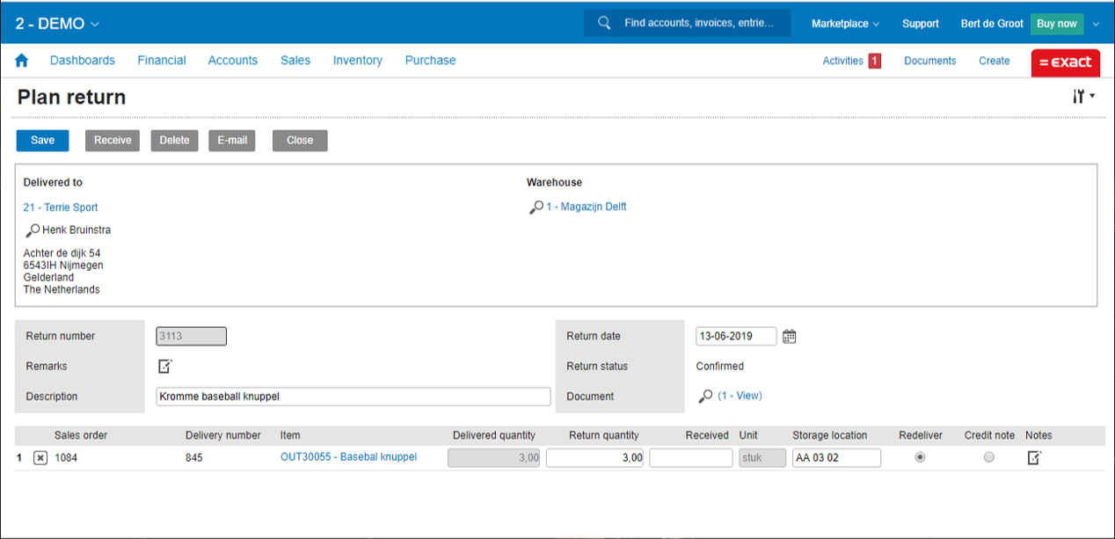1115x539 pixels.
Task: Click the Received quantity input field
Action: pos(690,457)
